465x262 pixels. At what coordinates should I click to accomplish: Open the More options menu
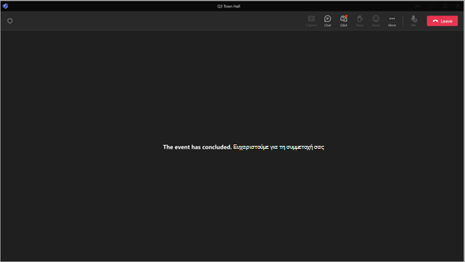click(392, 21)
